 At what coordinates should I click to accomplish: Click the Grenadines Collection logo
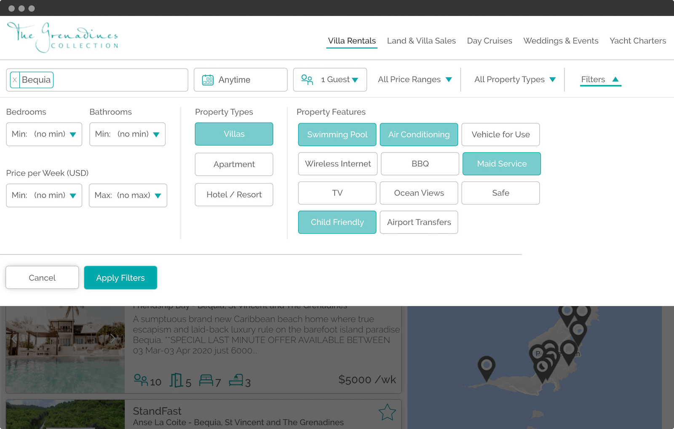tap(62, 37)
